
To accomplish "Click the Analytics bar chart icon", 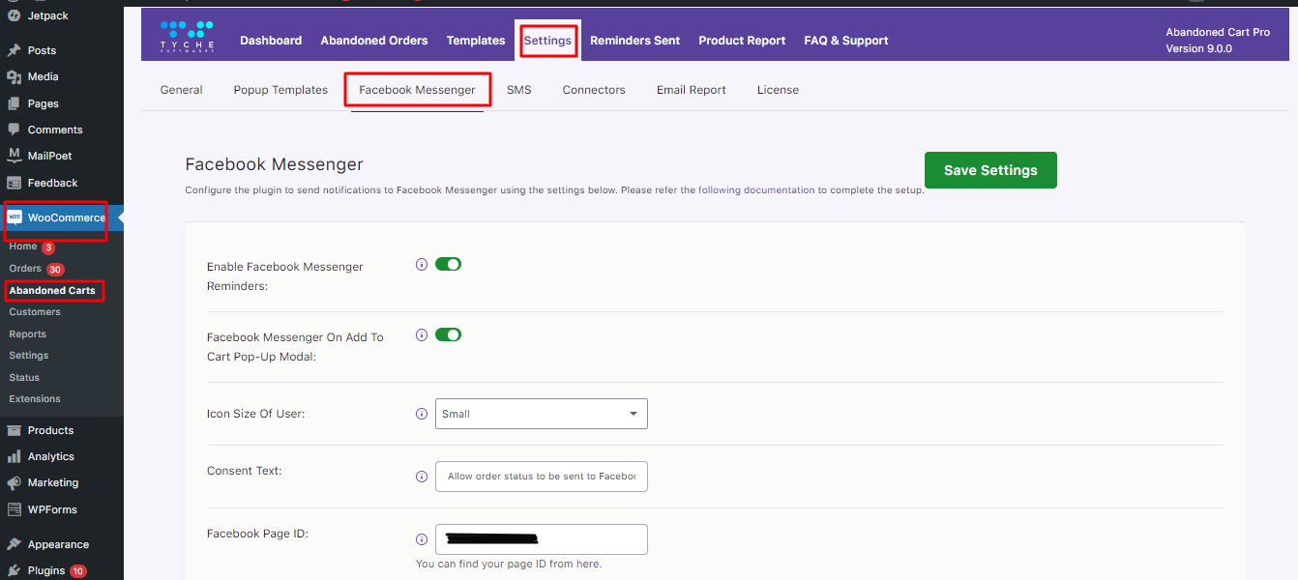I will click(14, 456).
